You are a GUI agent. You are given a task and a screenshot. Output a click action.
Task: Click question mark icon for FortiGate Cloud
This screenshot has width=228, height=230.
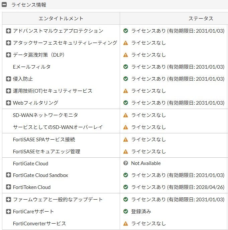126,163
